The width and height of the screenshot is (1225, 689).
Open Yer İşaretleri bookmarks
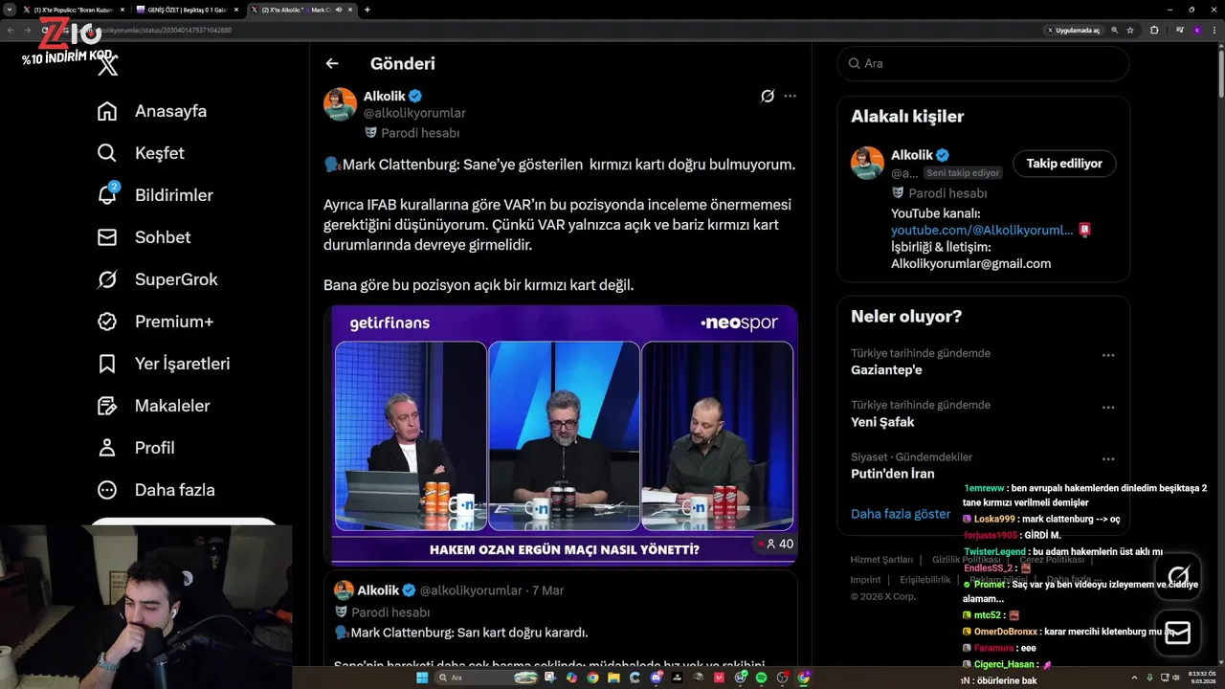pyautogui.click(x=164, y=364)
